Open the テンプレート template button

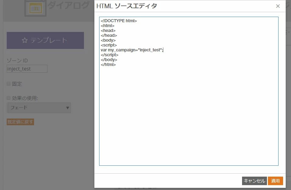[x=45, y=40]
